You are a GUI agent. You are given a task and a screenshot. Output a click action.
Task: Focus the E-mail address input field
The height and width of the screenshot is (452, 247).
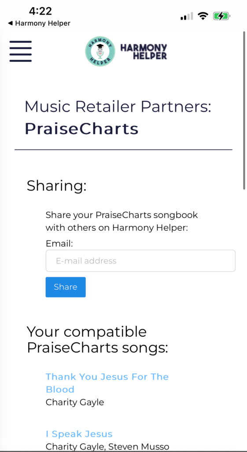point(140,261)
